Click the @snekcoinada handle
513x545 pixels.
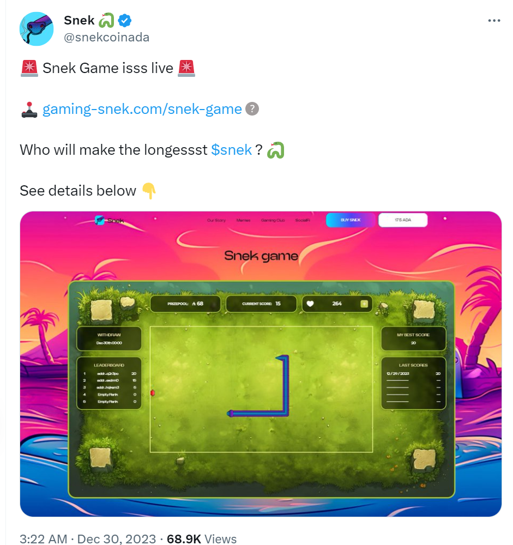tap(106, 37)
